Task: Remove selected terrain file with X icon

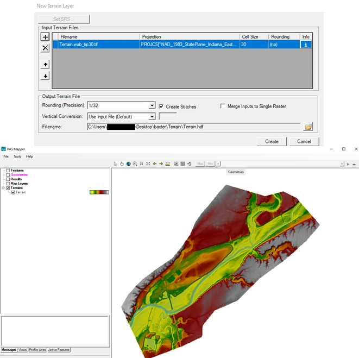Action: click(46, 48)
